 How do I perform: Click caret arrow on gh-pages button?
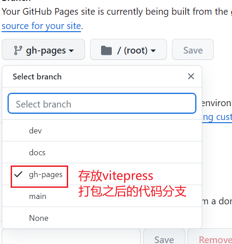tap(71, 50)
